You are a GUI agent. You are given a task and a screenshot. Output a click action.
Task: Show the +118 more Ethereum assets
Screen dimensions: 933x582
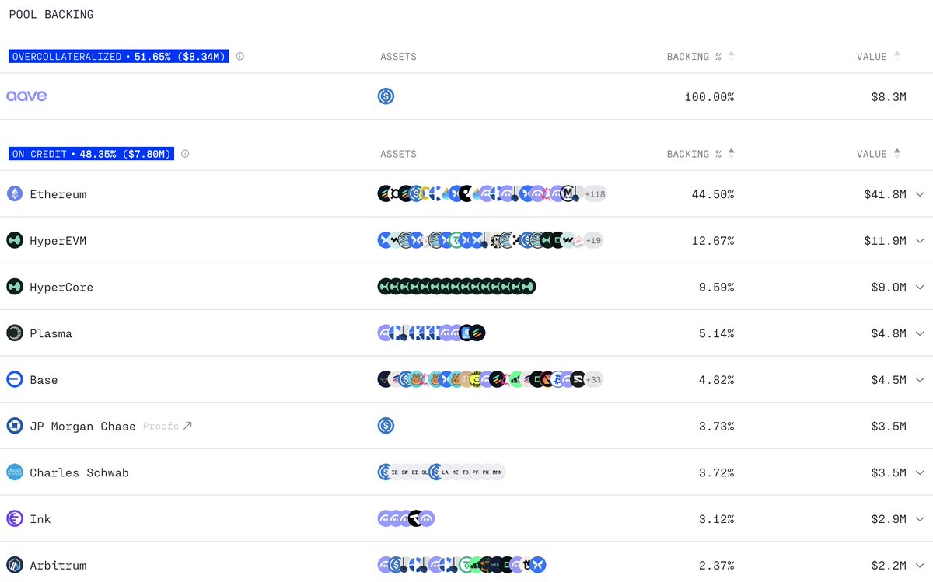pyautogui.click(x=596, y=194)
